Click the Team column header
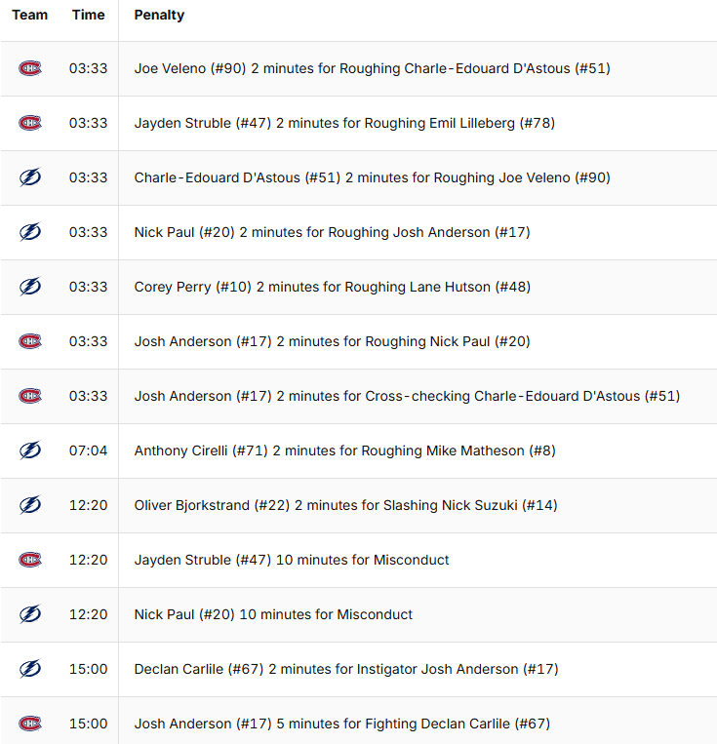 (x=30, y=15)
